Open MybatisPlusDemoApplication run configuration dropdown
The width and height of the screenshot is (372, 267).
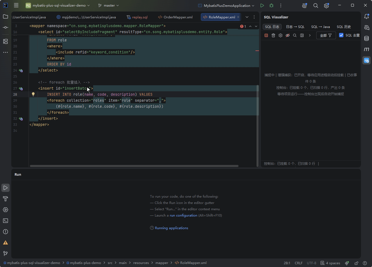[x=226, y=6]
